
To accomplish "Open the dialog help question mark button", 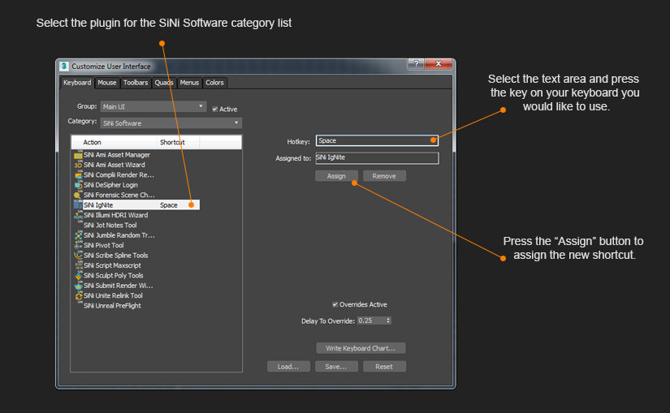I will 416,63.
